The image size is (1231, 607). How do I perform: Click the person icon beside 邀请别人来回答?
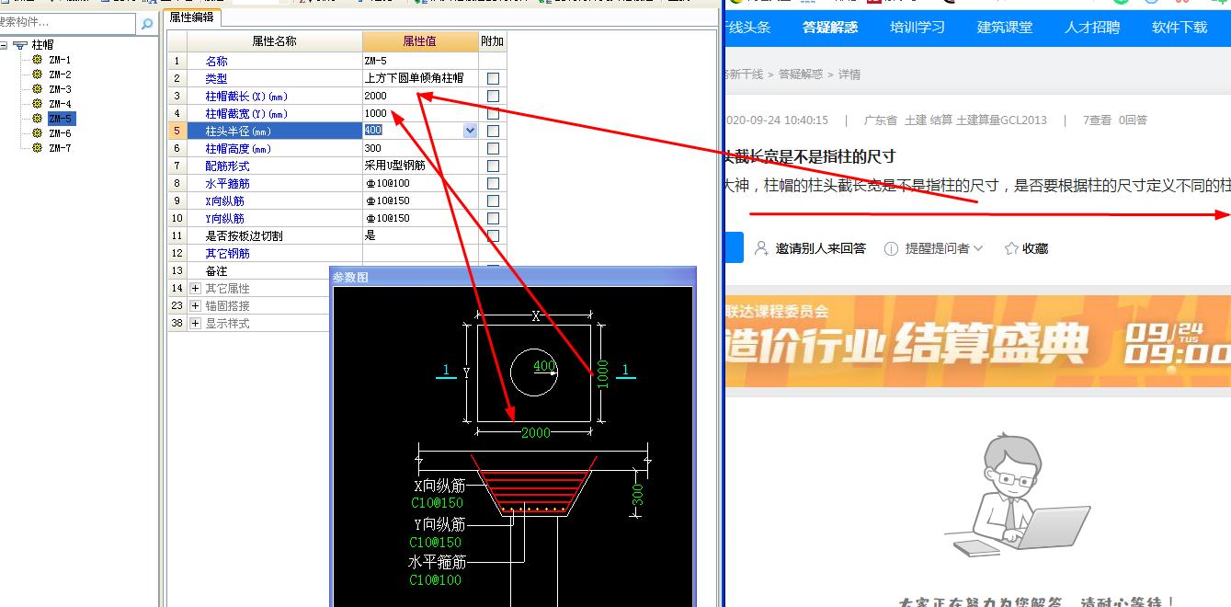tap(761, 248)
